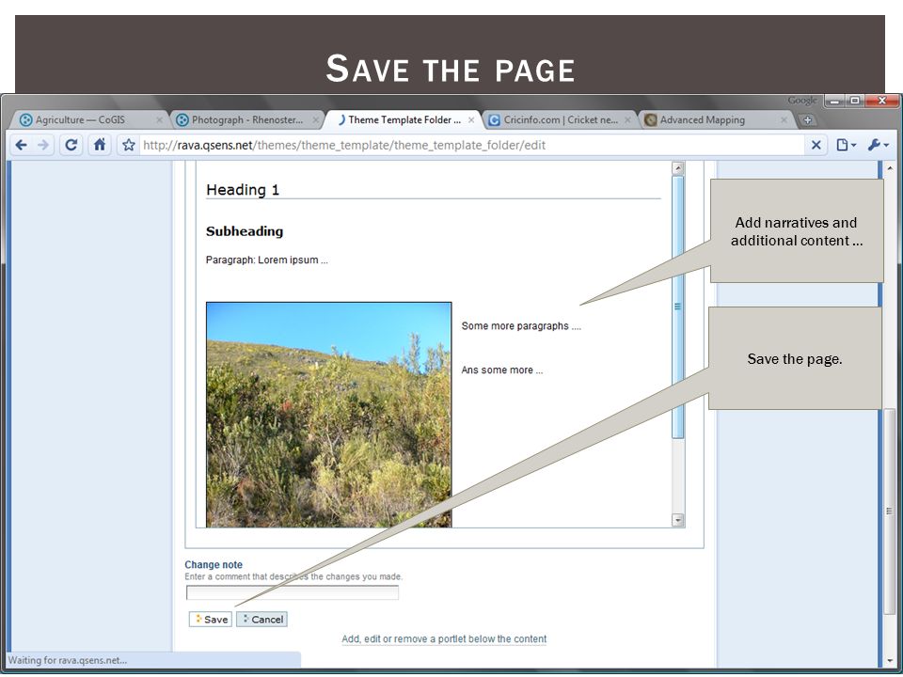This screenshot has height=677, width=903.
Task: Click 'Waiting for rava.qsens.net...' status text
Action: pos(68,660)
